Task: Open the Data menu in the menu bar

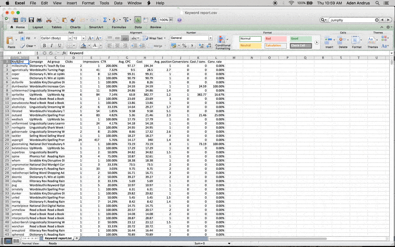Action: (118, 3)
